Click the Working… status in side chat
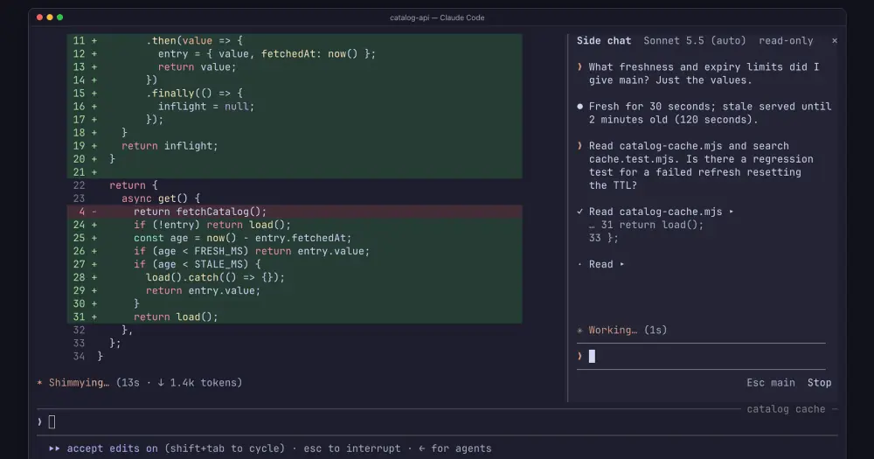This screenshot has height=459, width=874. (622, 330)
